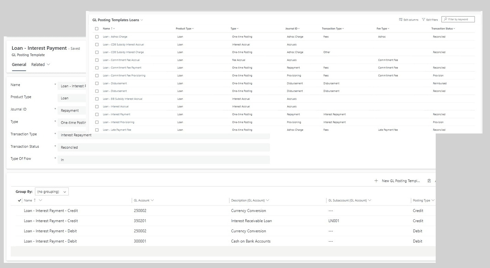The height and width of the screenshot is (268, 490).
Task: Click the Edit columns button label
Action: 411,20
